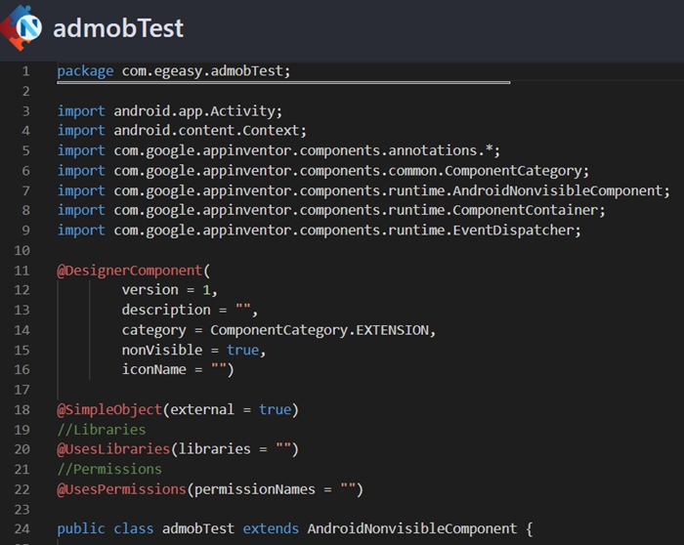Click the components.annotations.* import line
This screenshot has height=545, width=684.
[x=278, y=150]
